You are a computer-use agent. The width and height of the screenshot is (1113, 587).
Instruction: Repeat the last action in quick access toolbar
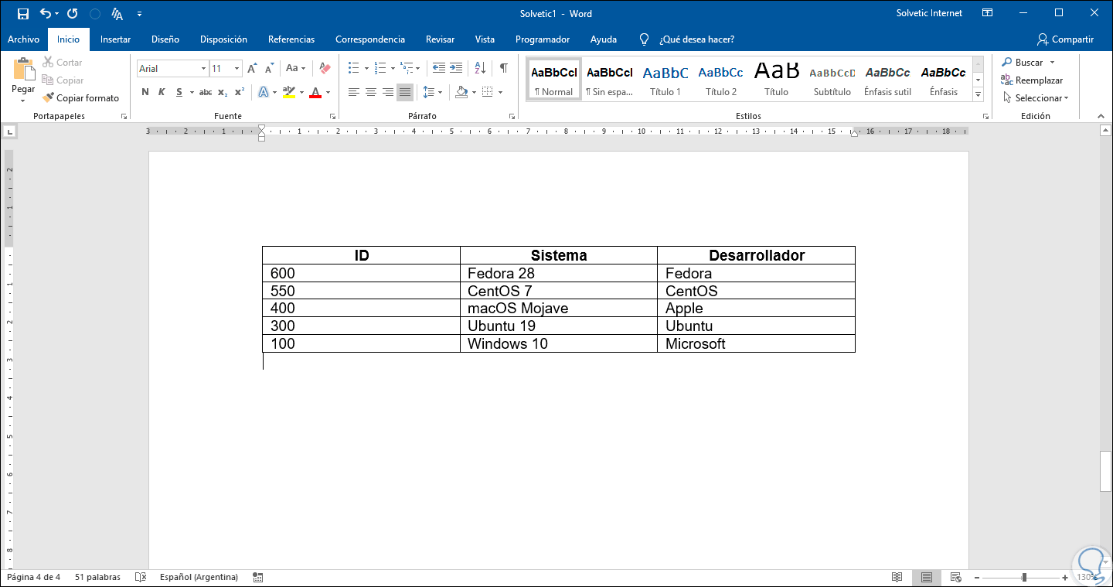pyautogui.click(x=73, y=14)
